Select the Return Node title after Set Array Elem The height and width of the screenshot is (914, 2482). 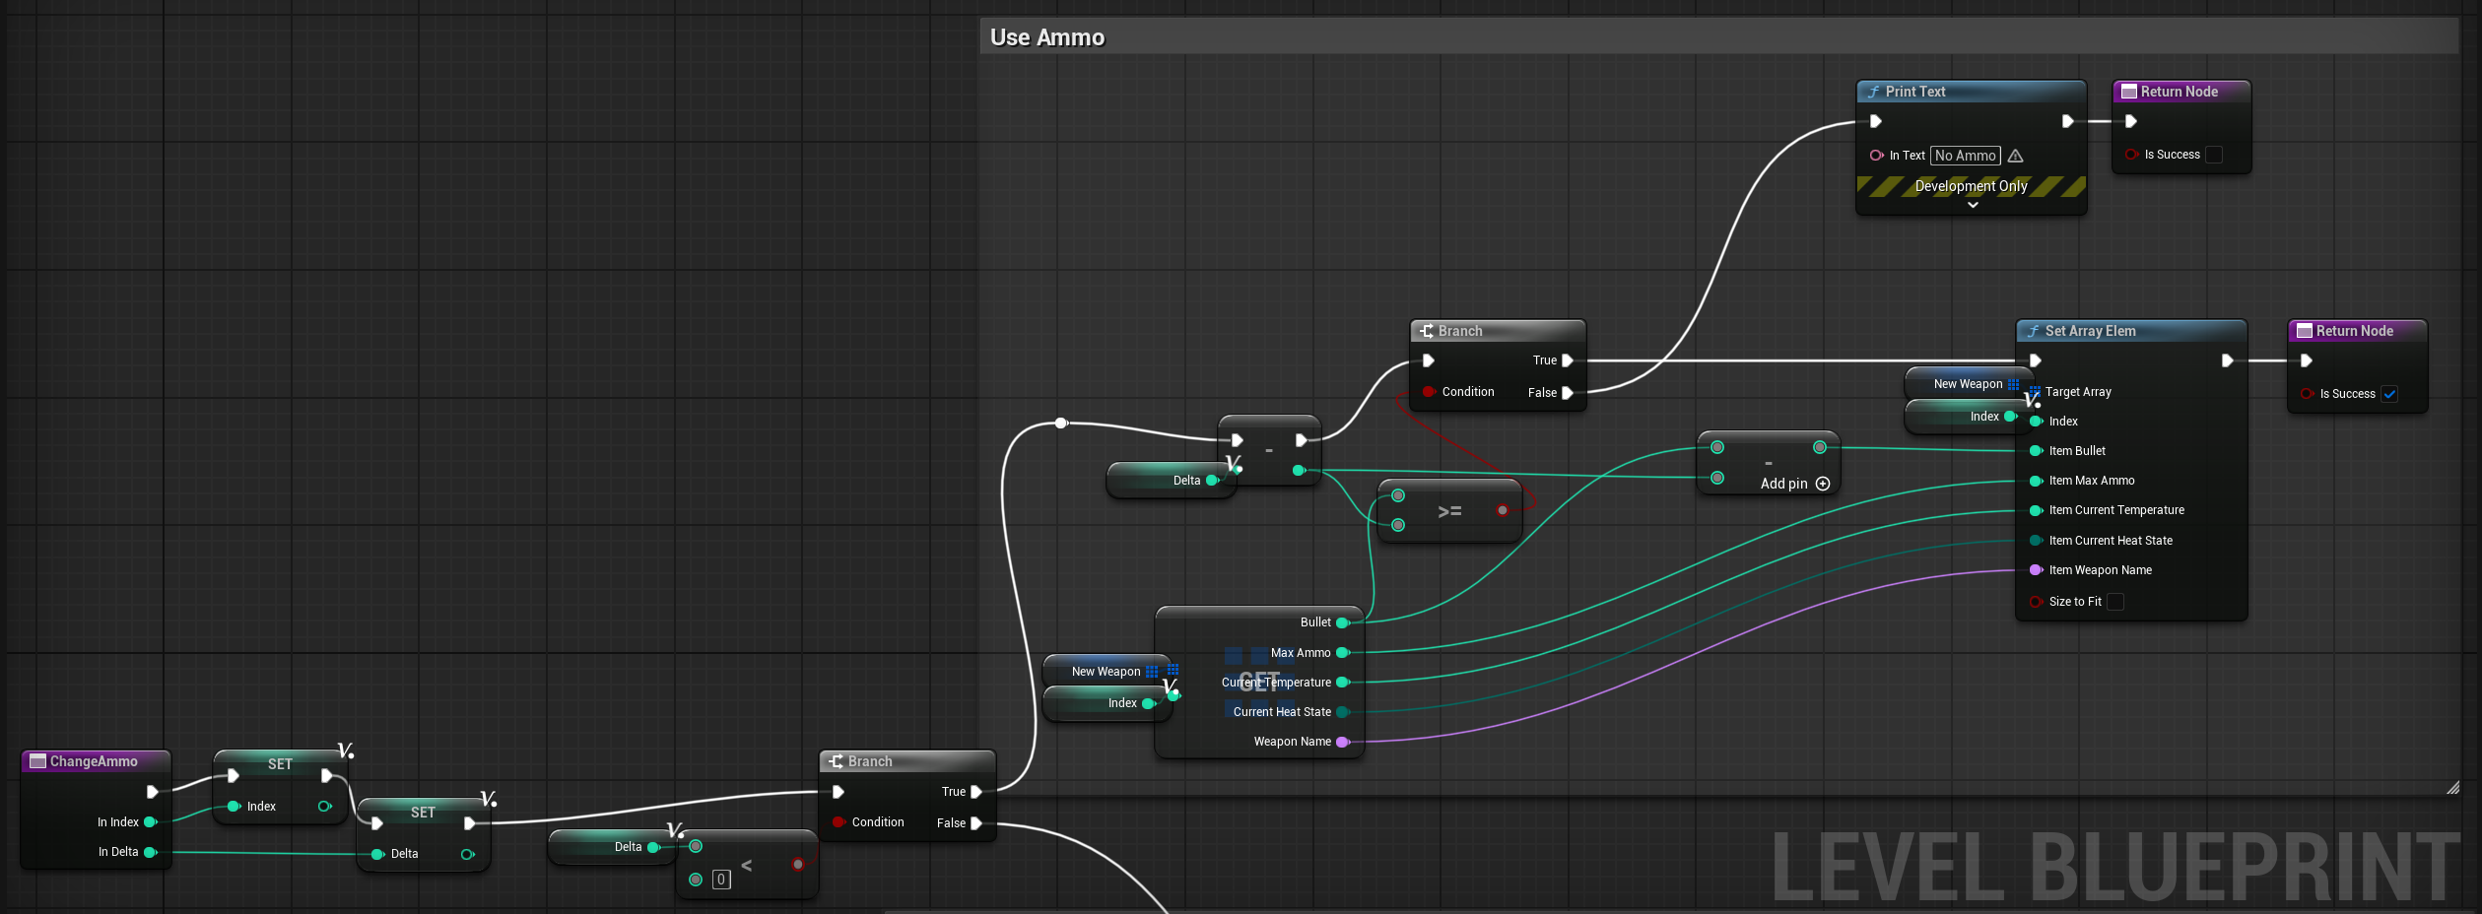[x=2357, y=331]
